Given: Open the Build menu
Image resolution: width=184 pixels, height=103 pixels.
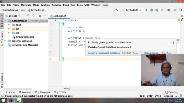Looking at the screenshot, I should pyautogui.click(x=66, y=5).
